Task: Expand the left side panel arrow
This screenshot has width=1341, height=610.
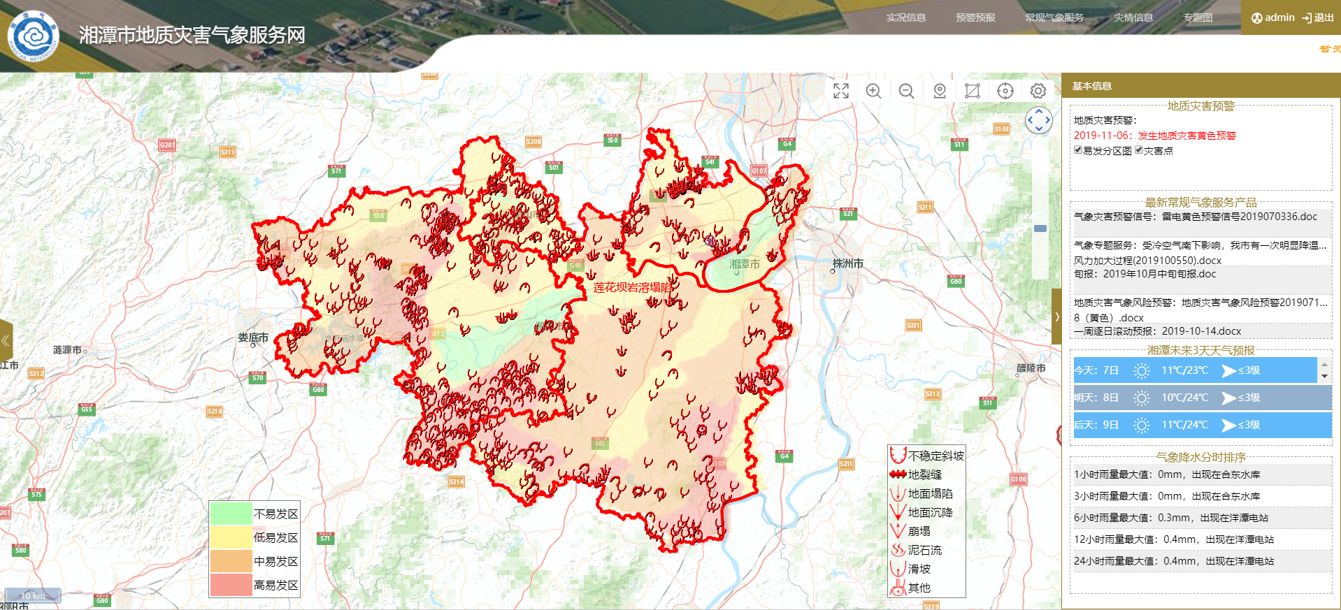Action: [6, 340]
